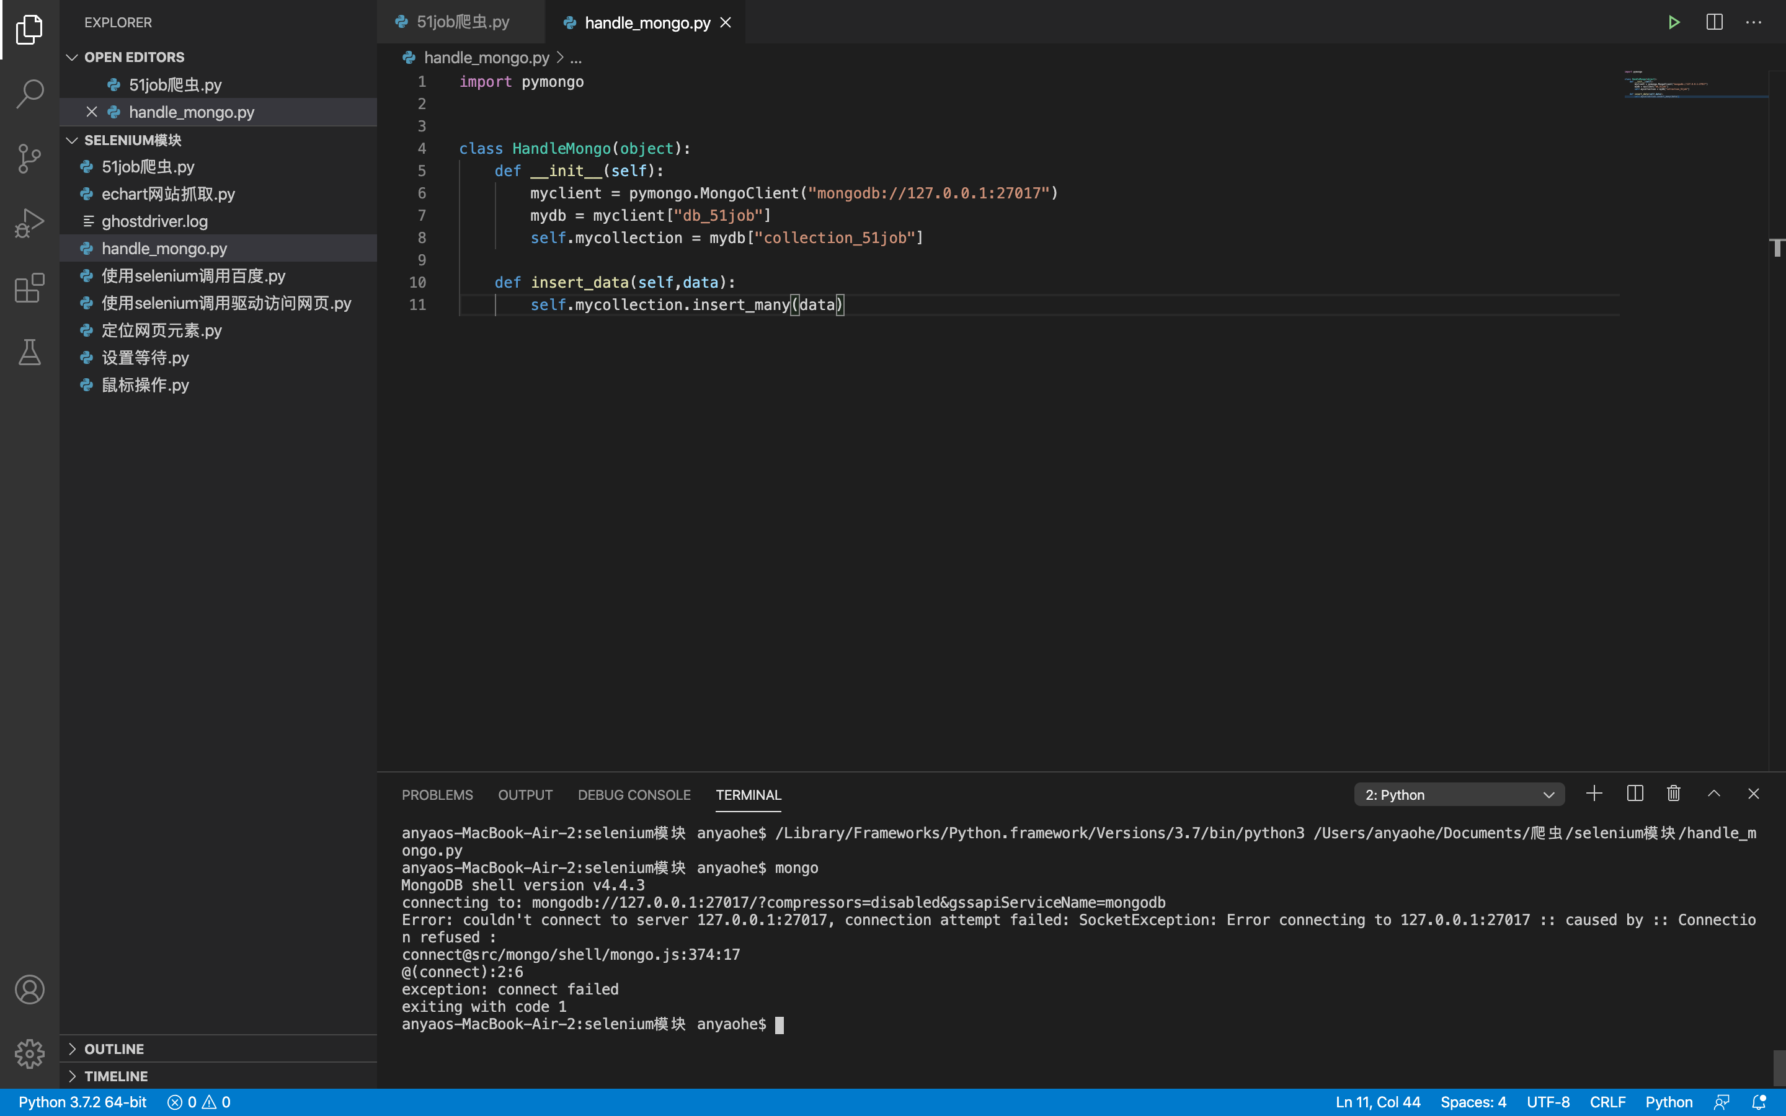Change language mode via Python status item
The width and height of the screenshot is (1786, 1116).
(x=1669, y=1102)
